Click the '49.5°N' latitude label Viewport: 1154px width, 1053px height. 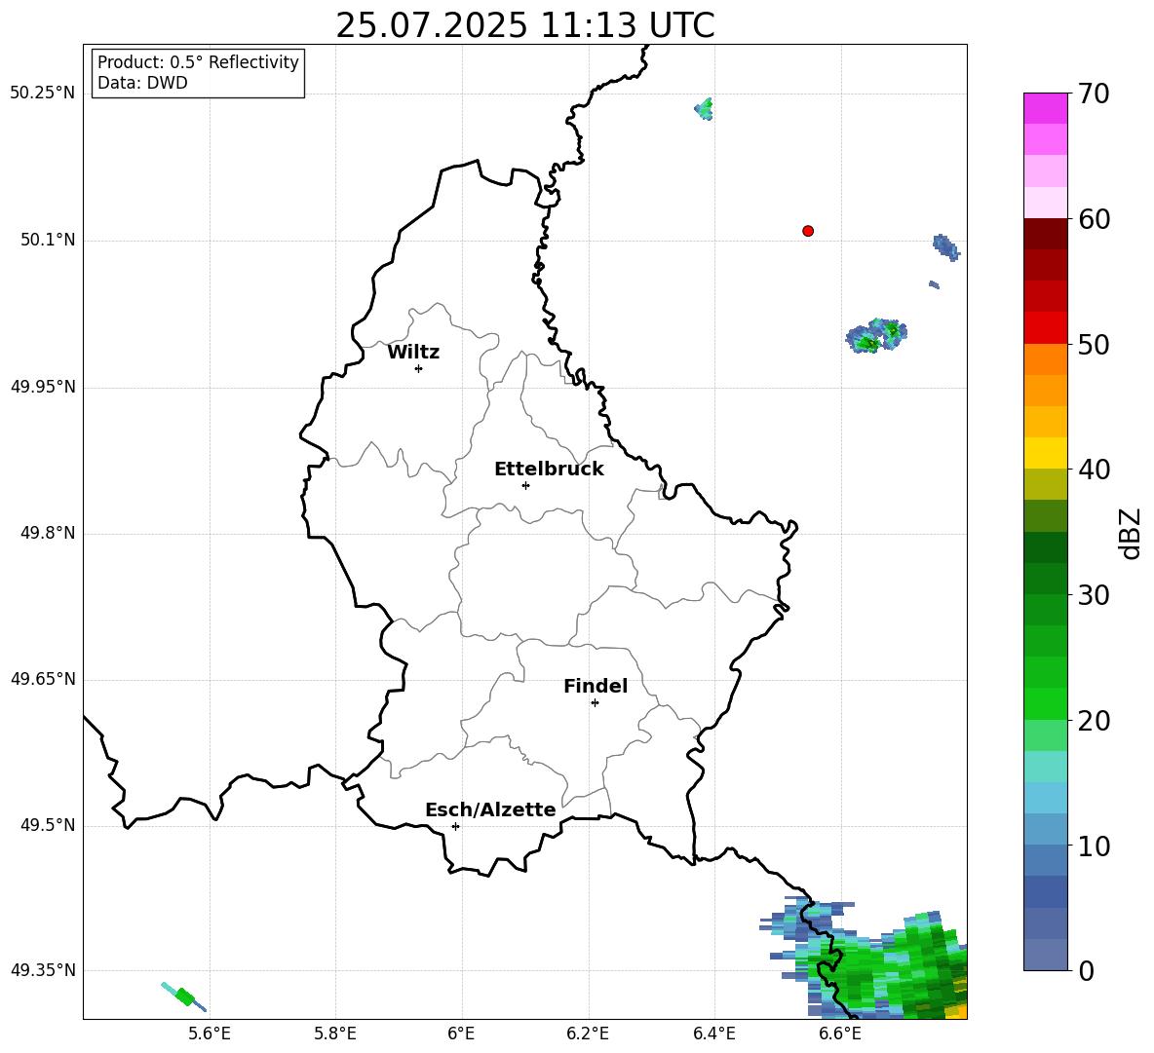click(48, 825)
